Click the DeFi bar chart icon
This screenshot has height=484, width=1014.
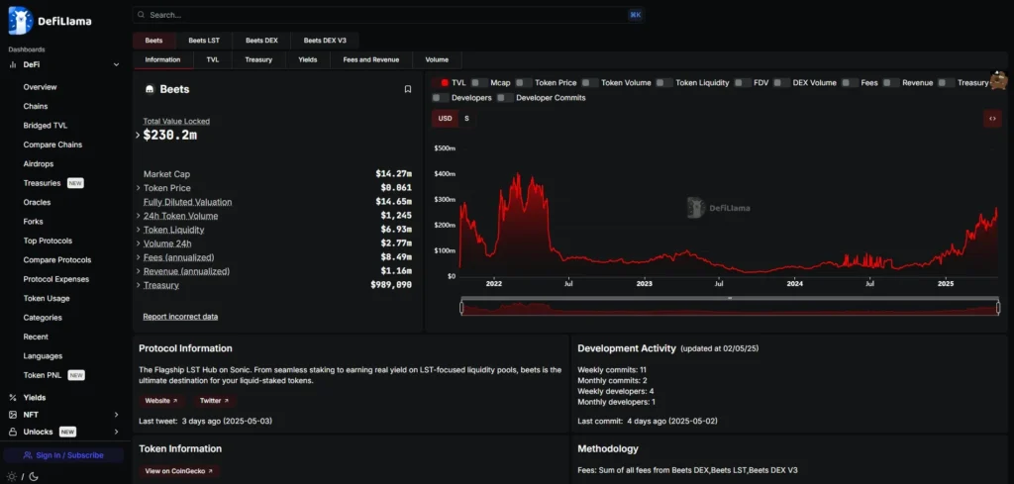point(12,64)
